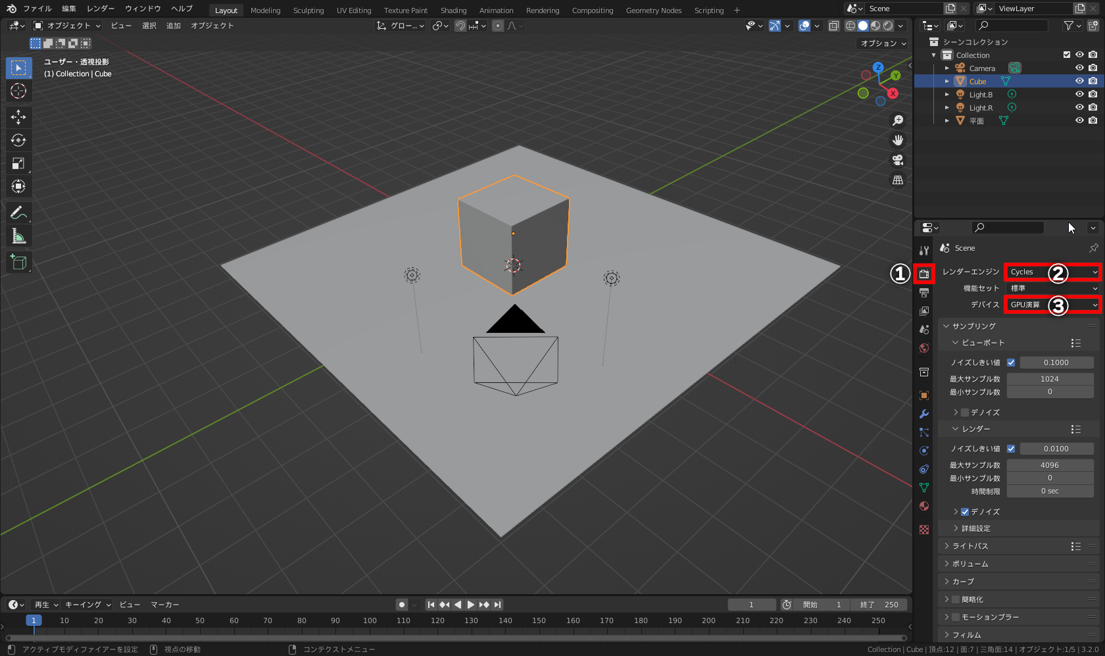Image resolution: width=1105 pixels, height=656 pixels.
Task: Jump to the timeline end frame
Action: [x=498, y=605]
